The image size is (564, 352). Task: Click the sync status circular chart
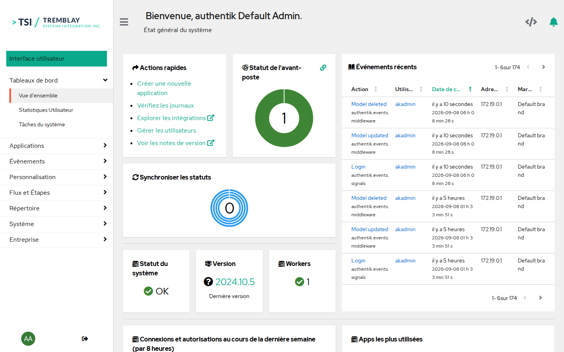click(x=230, y=208)
